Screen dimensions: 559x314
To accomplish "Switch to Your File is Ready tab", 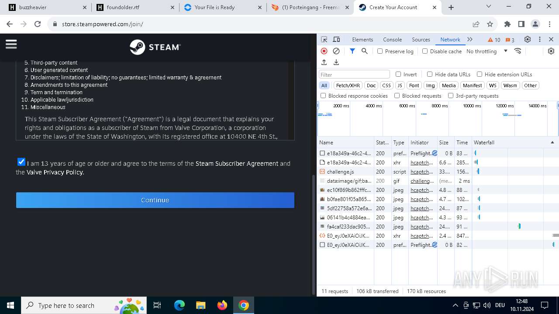I will point(222,7).
